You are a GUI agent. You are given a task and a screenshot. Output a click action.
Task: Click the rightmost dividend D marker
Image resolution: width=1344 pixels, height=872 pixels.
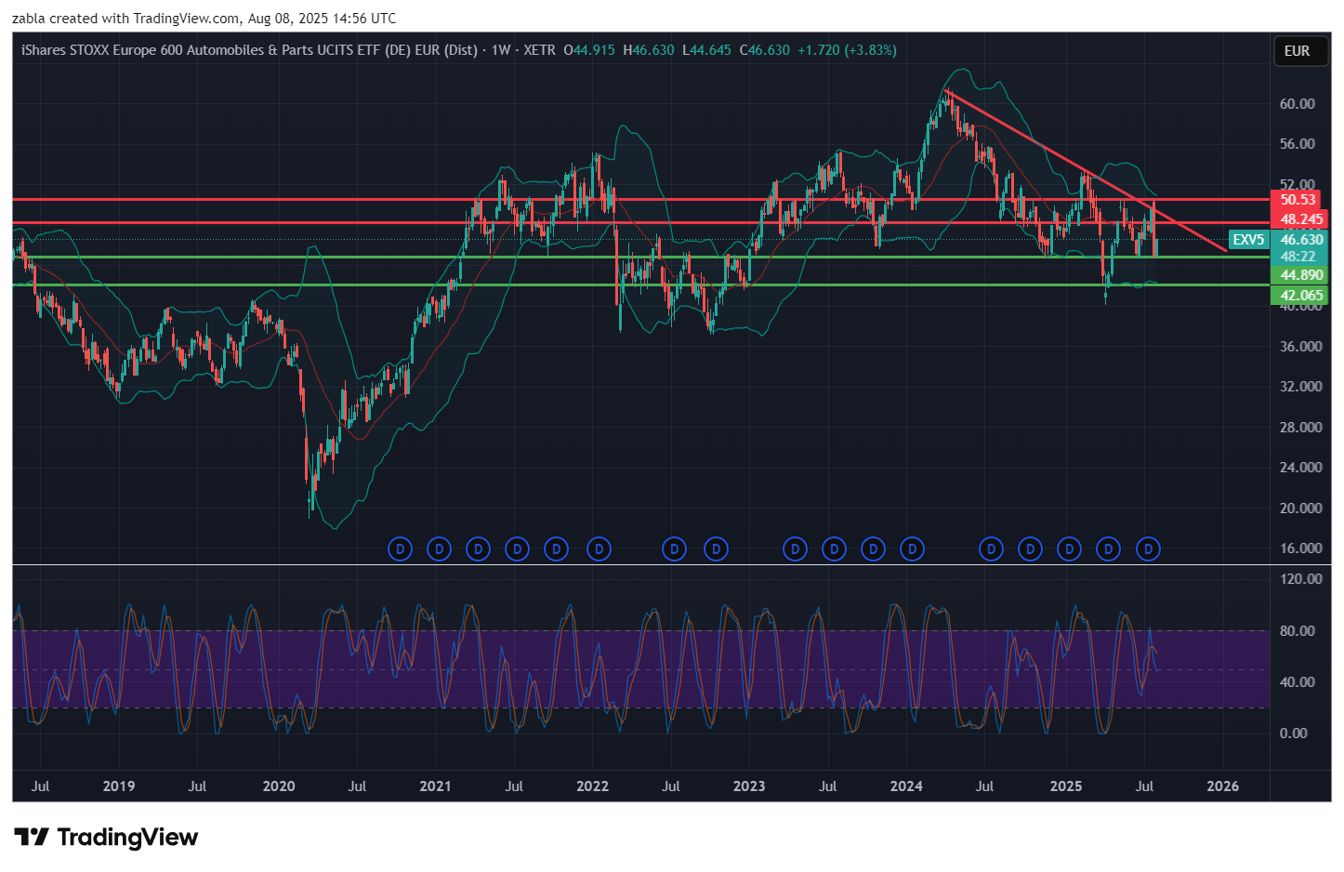click(x=1148, y=549)
